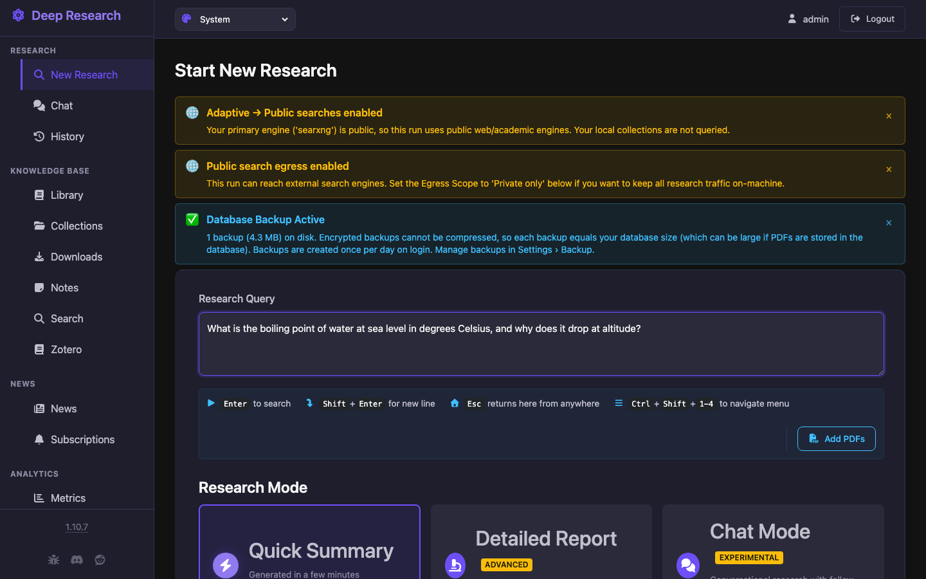Viewport: 926px width, 579px height.
Task: Open the Library section
Action: [x=87, y=195]
